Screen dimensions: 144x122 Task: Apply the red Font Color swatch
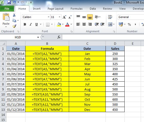[x=67, y=24]
